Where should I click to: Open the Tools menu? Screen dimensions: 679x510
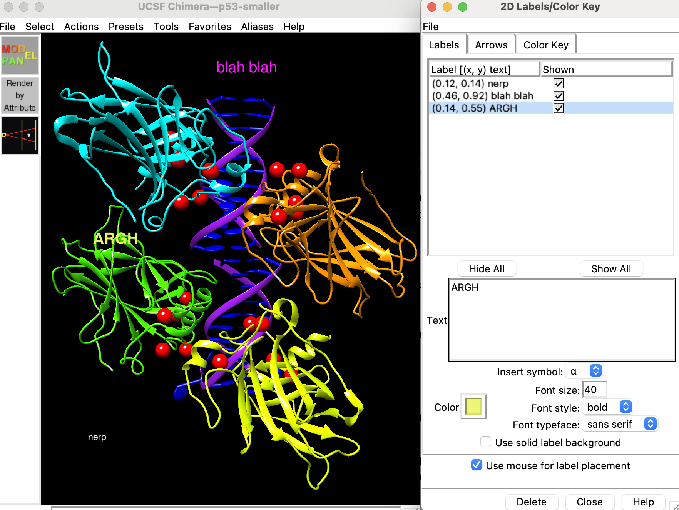pos(166,27)
